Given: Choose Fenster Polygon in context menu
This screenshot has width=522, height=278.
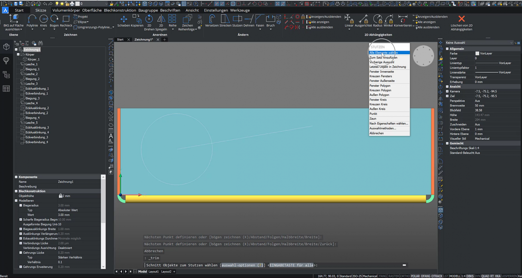Looking at the screenshot, I should click(x=380, y=86).
